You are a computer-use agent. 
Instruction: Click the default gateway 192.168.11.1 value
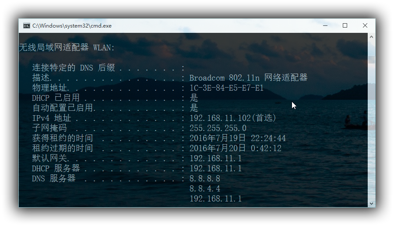pyautogui.click(x=215, y=158)
